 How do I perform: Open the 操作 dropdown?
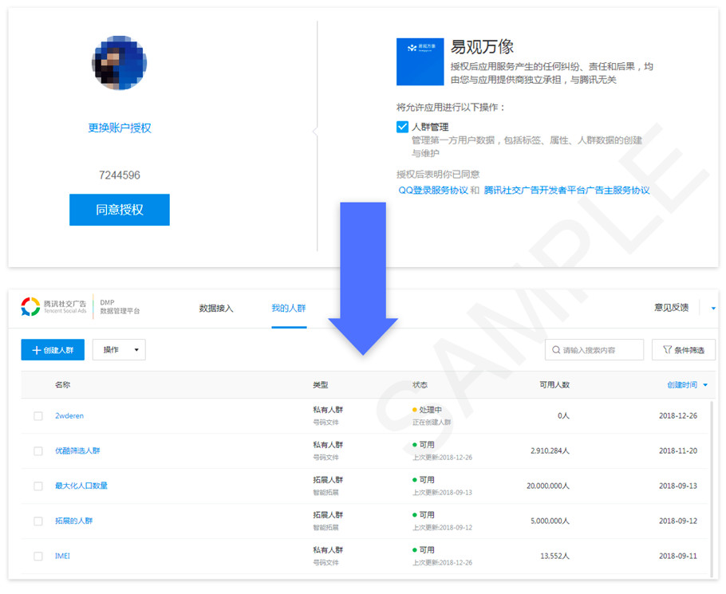pyautogui.click(x=119, y=350)
